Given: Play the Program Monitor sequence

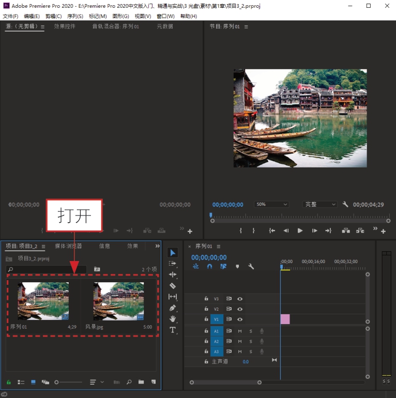Looking at the screenshot, I should click(x=300, y=231).
